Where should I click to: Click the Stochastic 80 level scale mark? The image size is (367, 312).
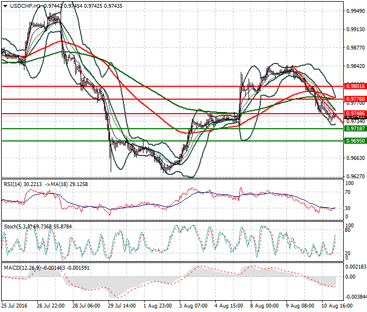pos(348,230)
